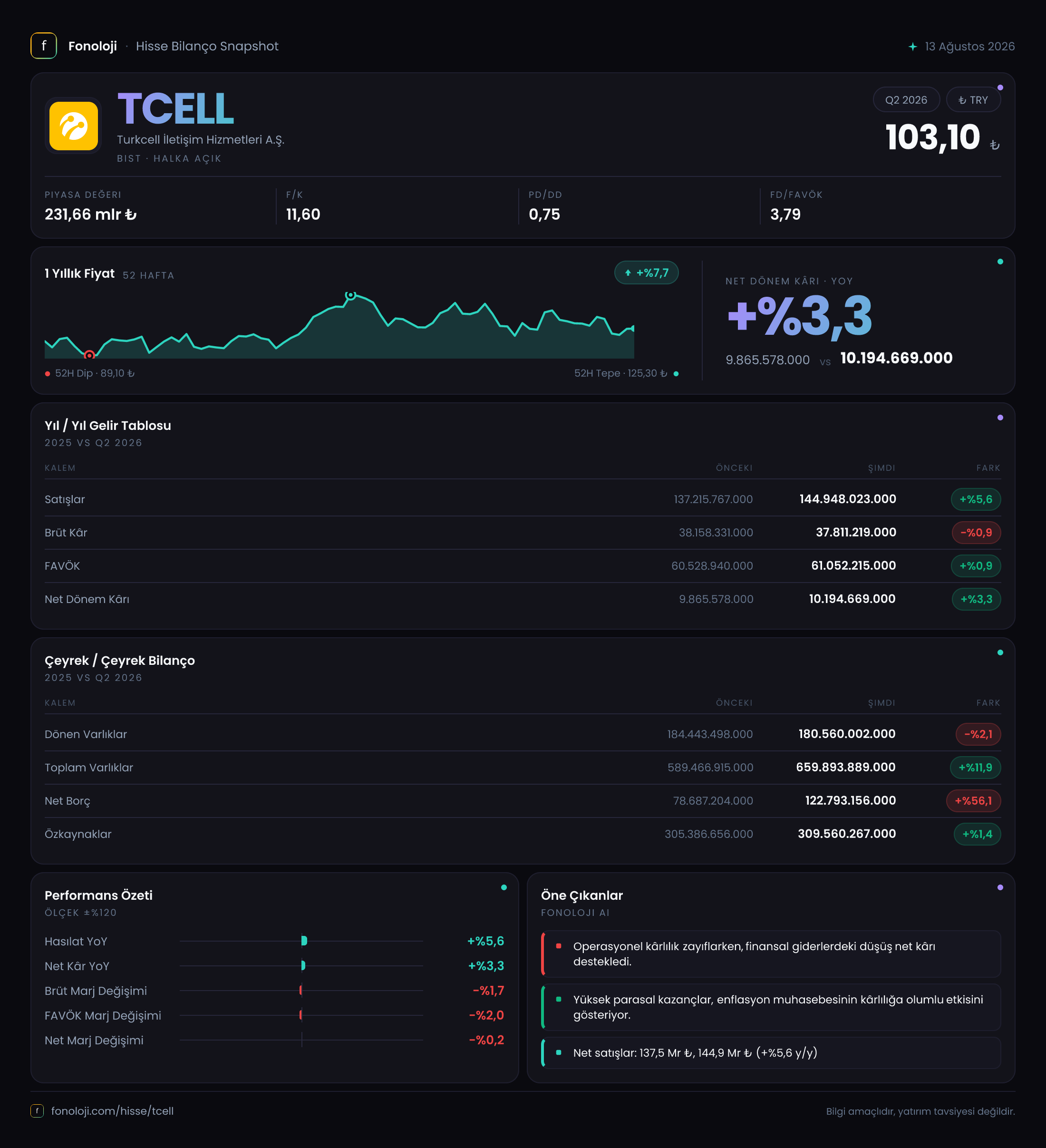The height and width of the screenshot is (1148, 1046).
Task: Click the −%2,1 badge for Dönen Varlıklar
Action: pyautogui.click(x=978, y=734)
